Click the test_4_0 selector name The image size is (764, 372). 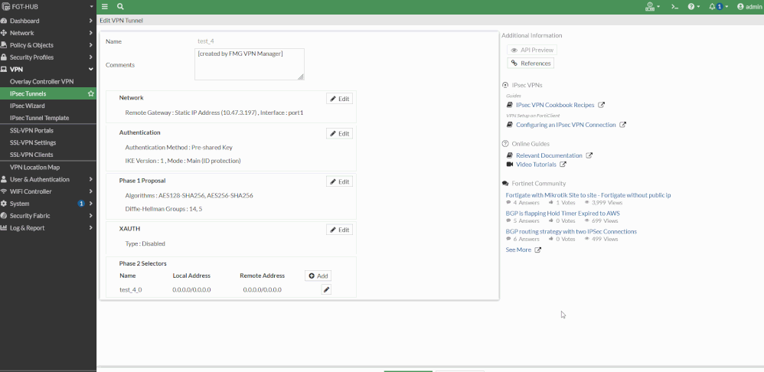coord(131,289)
